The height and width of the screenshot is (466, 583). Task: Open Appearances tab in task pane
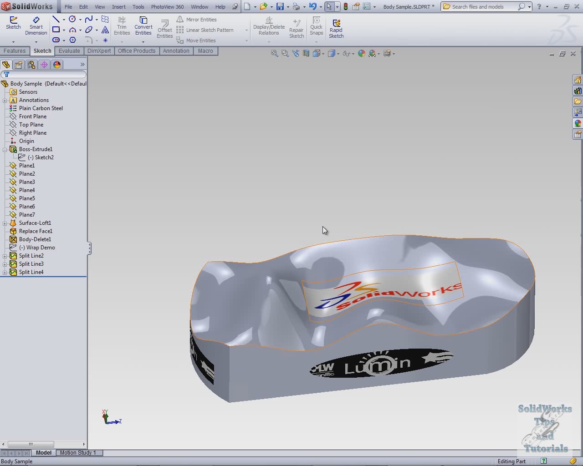[578, 123]
